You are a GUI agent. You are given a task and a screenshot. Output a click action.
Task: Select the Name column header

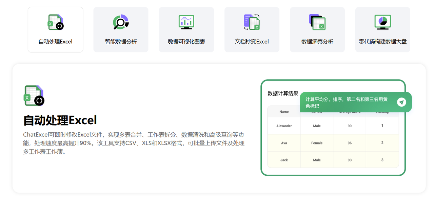[x=283, y=111]
